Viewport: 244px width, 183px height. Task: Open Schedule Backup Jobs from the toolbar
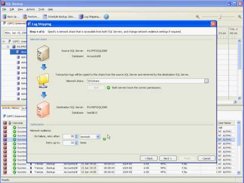pyautogui.click(x=59, y=17)
